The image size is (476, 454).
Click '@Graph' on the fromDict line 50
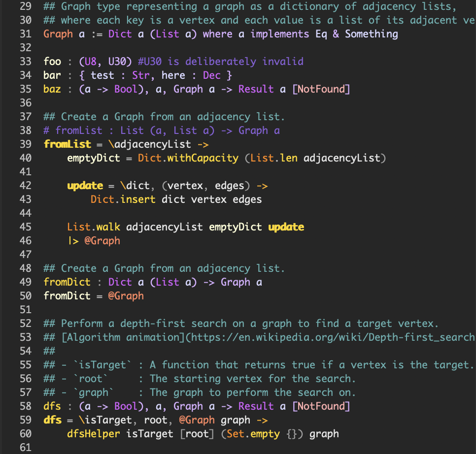(126, 296)
